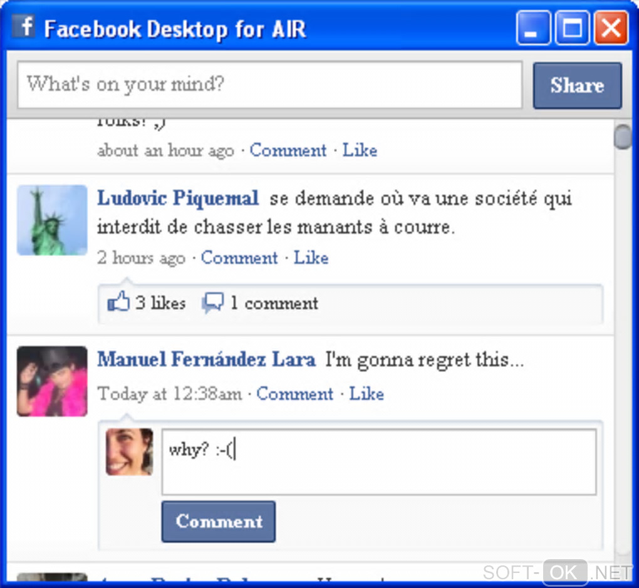The width and height of the screenshot is (639, 588).
Task: Click the news feed scrollbar thumb
Action: click(x=623, y=137)
